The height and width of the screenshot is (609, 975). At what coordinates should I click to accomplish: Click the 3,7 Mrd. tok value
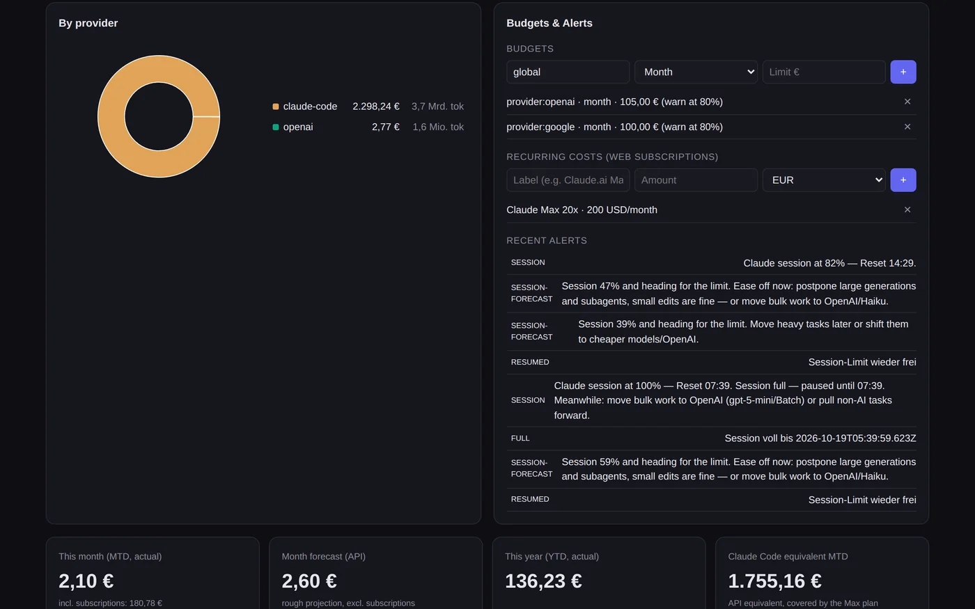437,106
